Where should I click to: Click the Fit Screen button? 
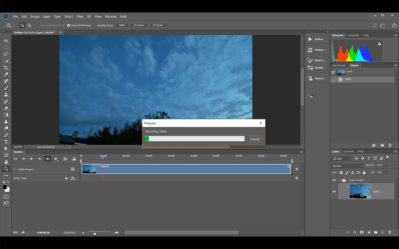pyautogui.click(x=139, y=25)
